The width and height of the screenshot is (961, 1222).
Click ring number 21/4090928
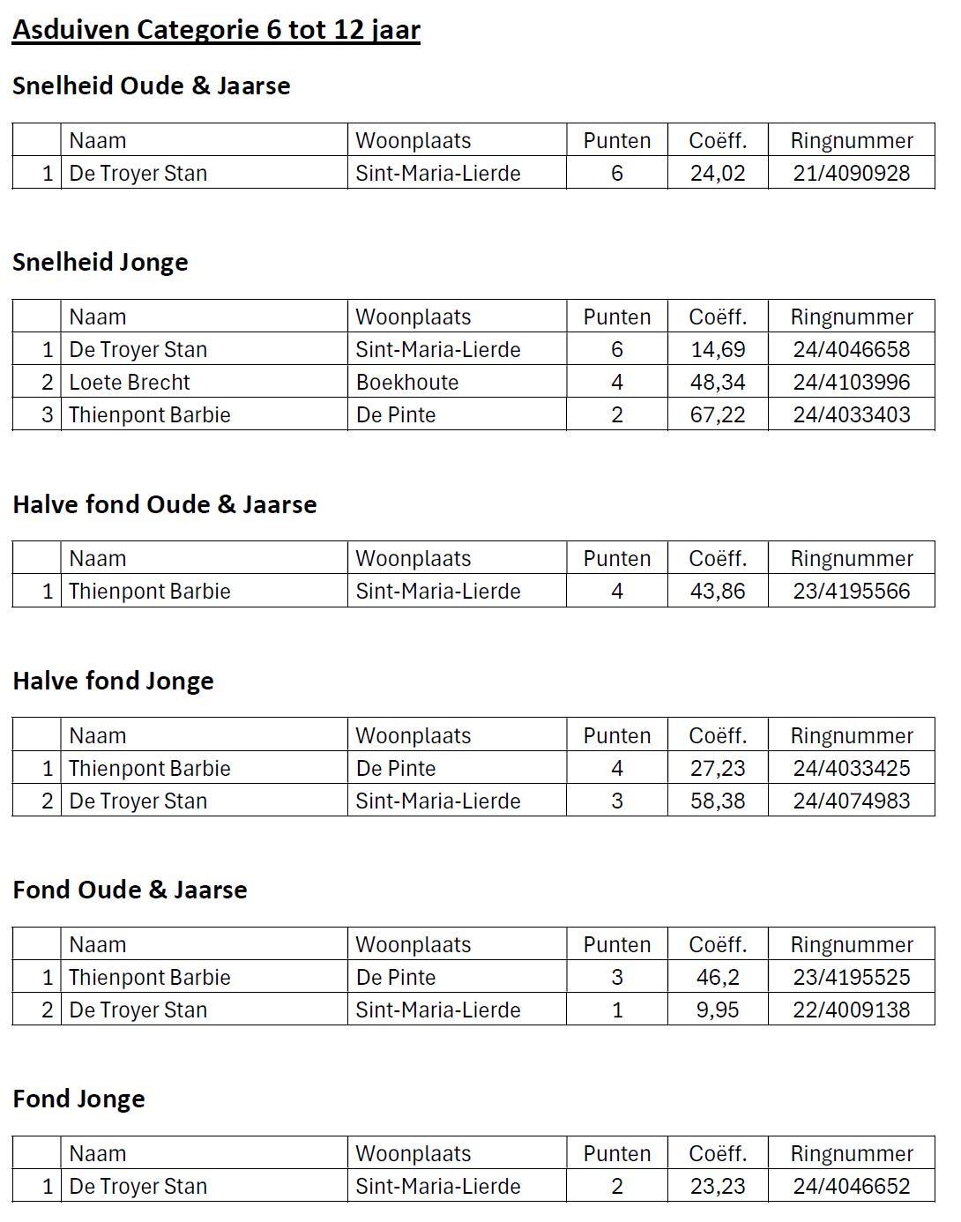(x=851, y=173)
